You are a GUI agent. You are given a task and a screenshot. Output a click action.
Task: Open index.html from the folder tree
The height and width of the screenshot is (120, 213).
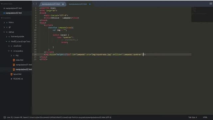click(19, 60)
